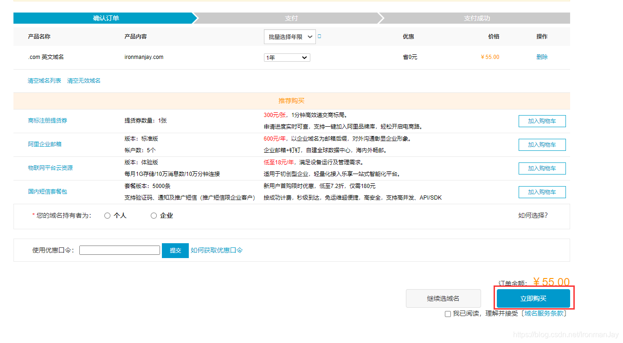
Task: Click 清空域名列表 link
Action: click(x=45, y=81)
